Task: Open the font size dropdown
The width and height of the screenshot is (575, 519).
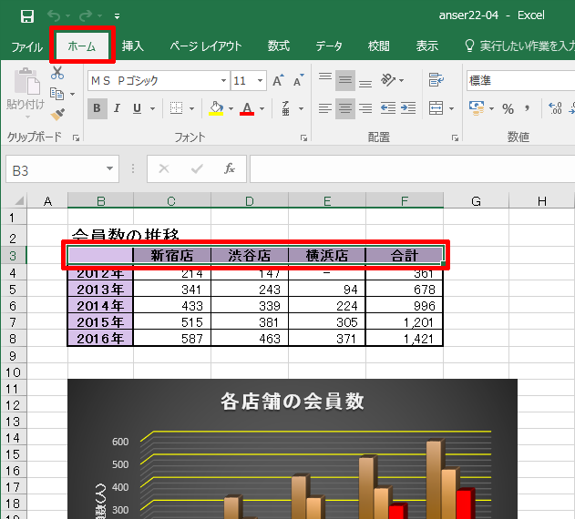Action: (x=260, y=81)
